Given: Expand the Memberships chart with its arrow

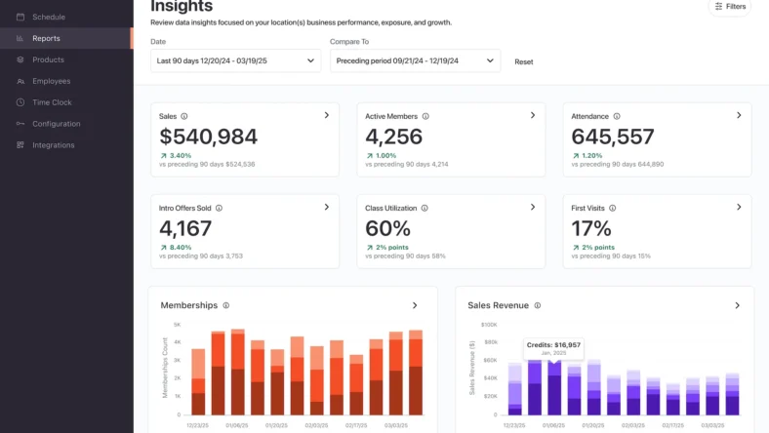Looking at the screenshot, I should click(x=415, y=305).
